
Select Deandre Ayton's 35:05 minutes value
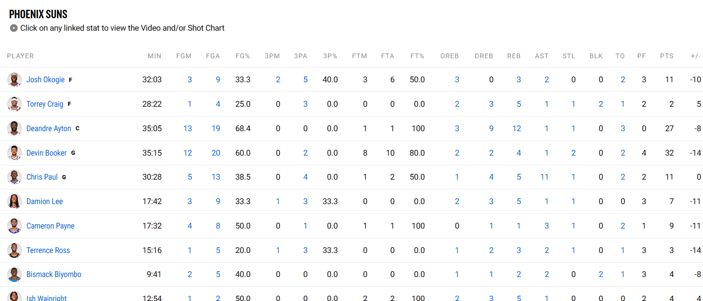(152, 128)
